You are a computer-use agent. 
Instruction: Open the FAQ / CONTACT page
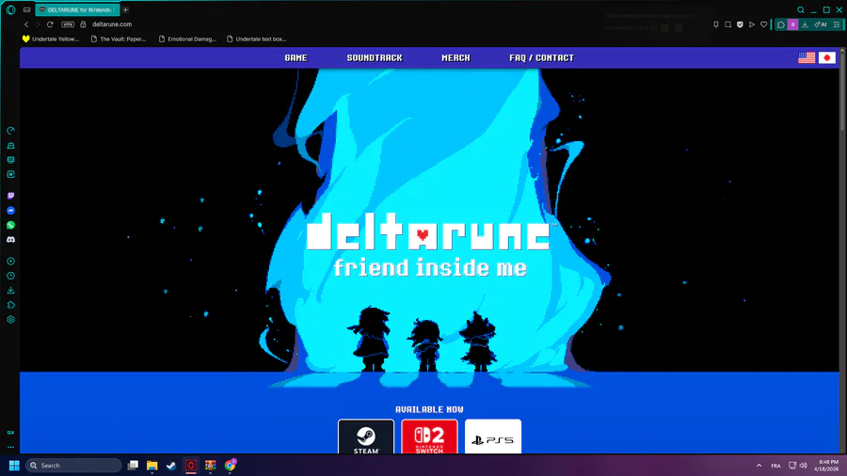coord(541,57)
